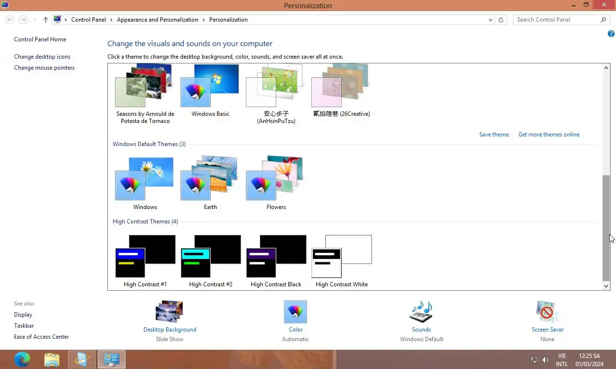Open the recent locations dropdown arrow
The image size is (616, 369).
35,20
